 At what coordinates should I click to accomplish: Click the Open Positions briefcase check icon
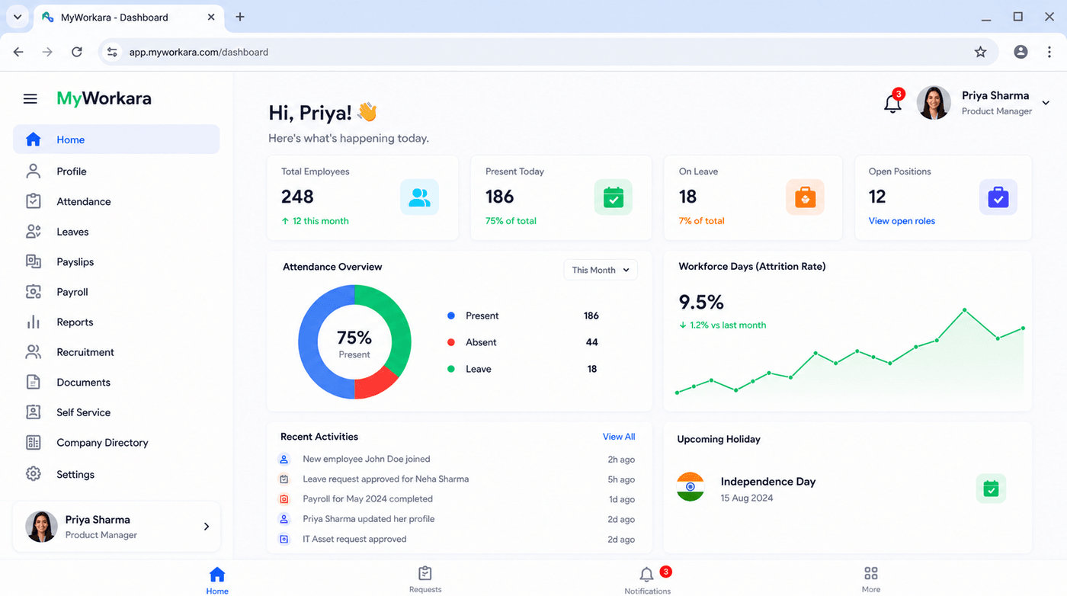pyautogui.click(x=998, y=198)
